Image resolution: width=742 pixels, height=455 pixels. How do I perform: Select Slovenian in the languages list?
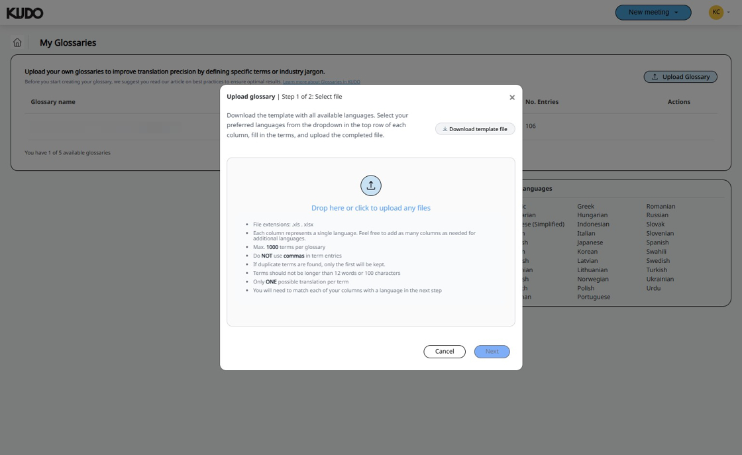click(x=660, y=233)
